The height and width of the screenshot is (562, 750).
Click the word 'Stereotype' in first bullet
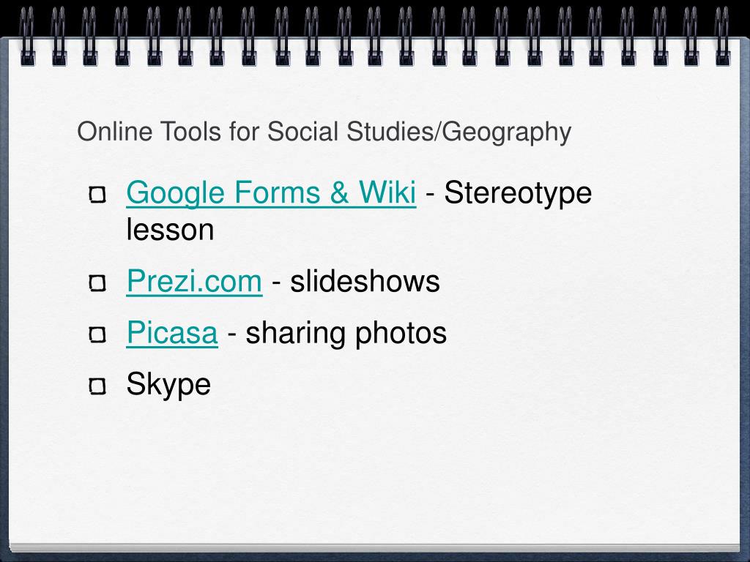click(518, 193)
